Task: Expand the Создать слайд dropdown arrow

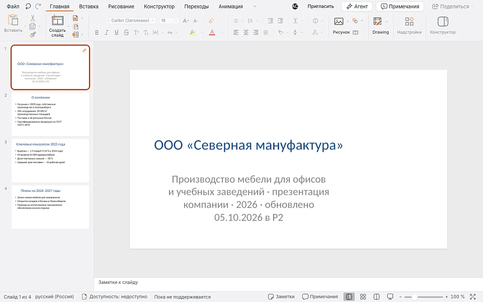Action: 68,26
